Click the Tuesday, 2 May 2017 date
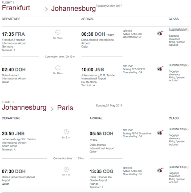The height and width of the screenshot is (193, 191). point(109,6)
